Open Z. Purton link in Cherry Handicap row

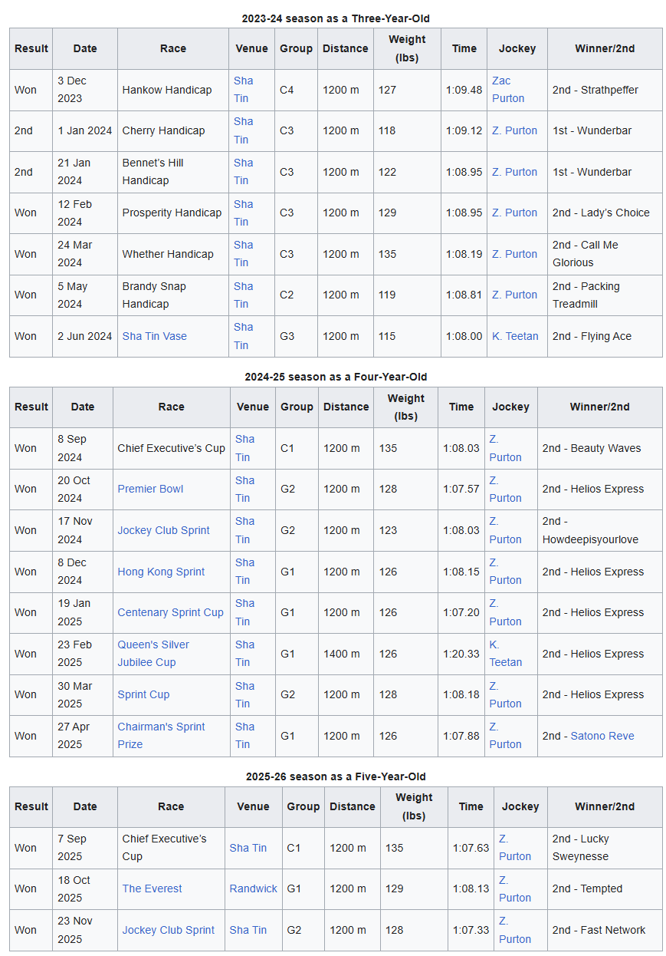click(x=514, y=130)
